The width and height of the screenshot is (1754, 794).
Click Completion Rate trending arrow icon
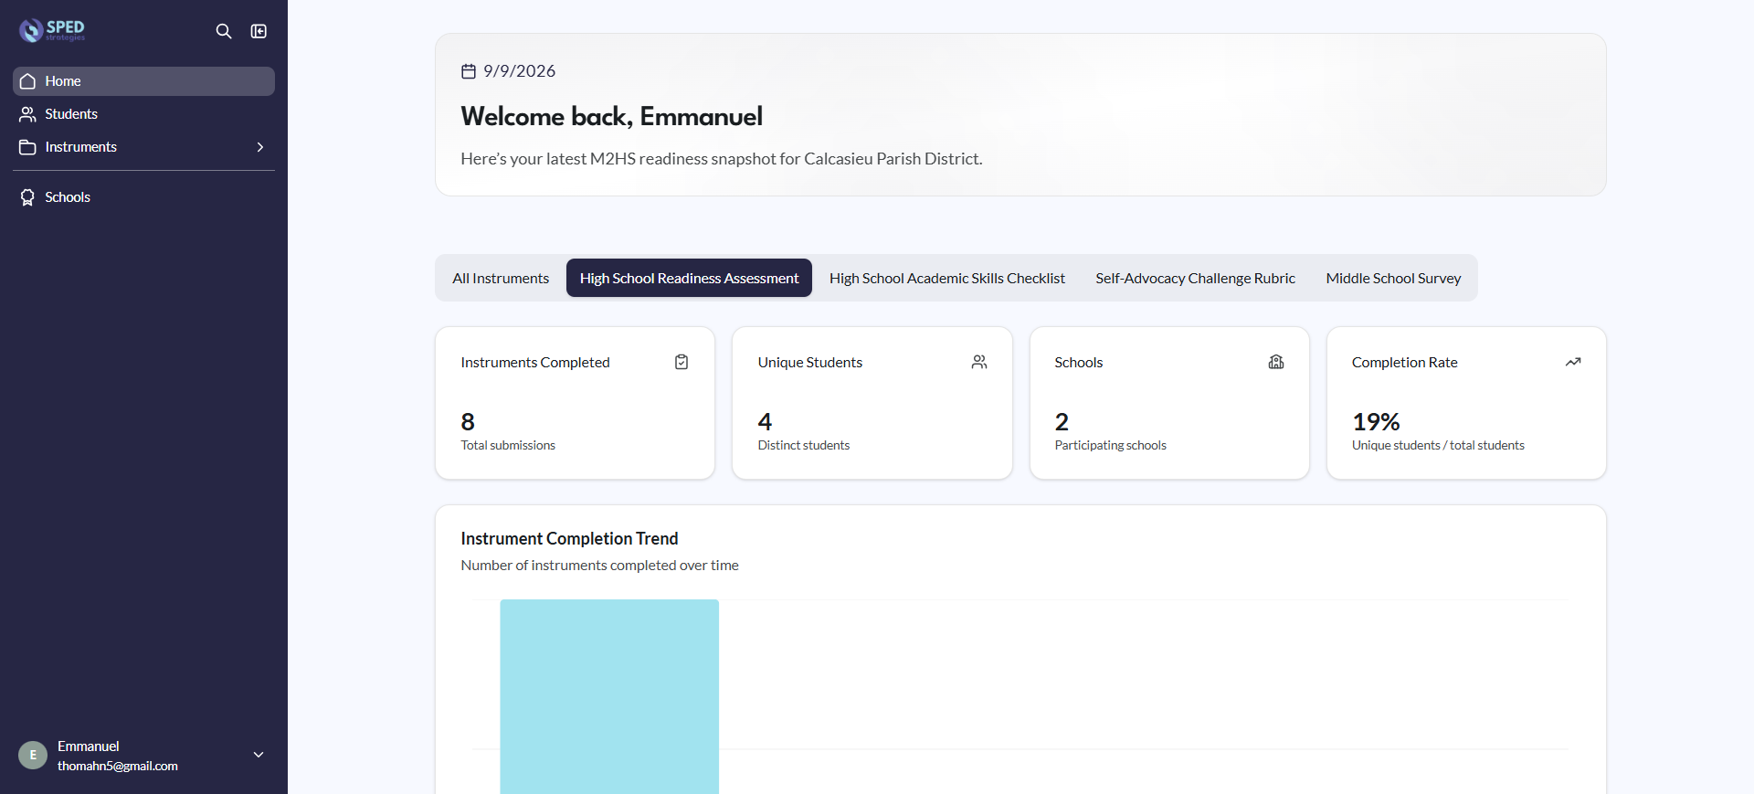pyautogui.click(x=1573, y=362)
